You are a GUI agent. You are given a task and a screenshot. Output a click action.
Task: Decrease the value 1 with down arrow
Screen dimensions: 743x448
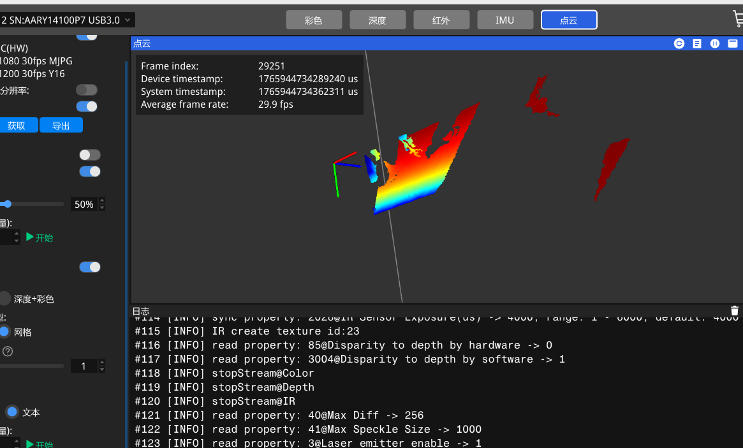pos(102,370)
